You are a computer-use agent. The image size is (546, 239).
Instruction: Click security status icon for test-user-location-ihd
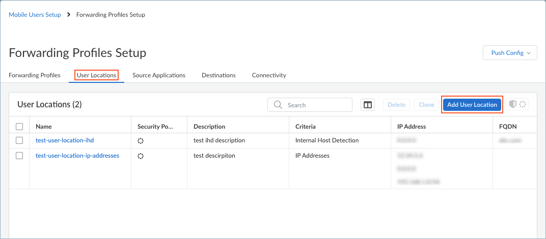[x=141, y=140]
